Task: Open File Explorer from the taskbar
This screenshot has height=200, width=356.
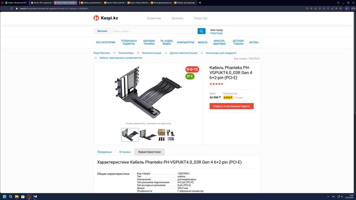Action: tap(17, 196)
